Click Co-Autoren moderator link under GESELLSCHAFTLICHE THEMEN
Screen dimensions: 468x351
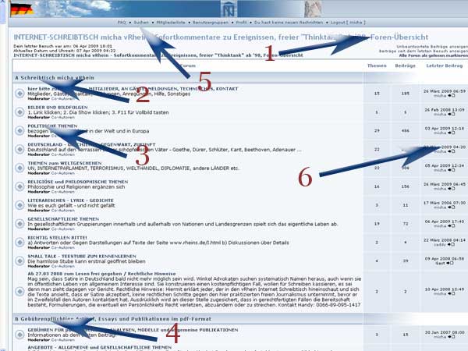[63, 229]
